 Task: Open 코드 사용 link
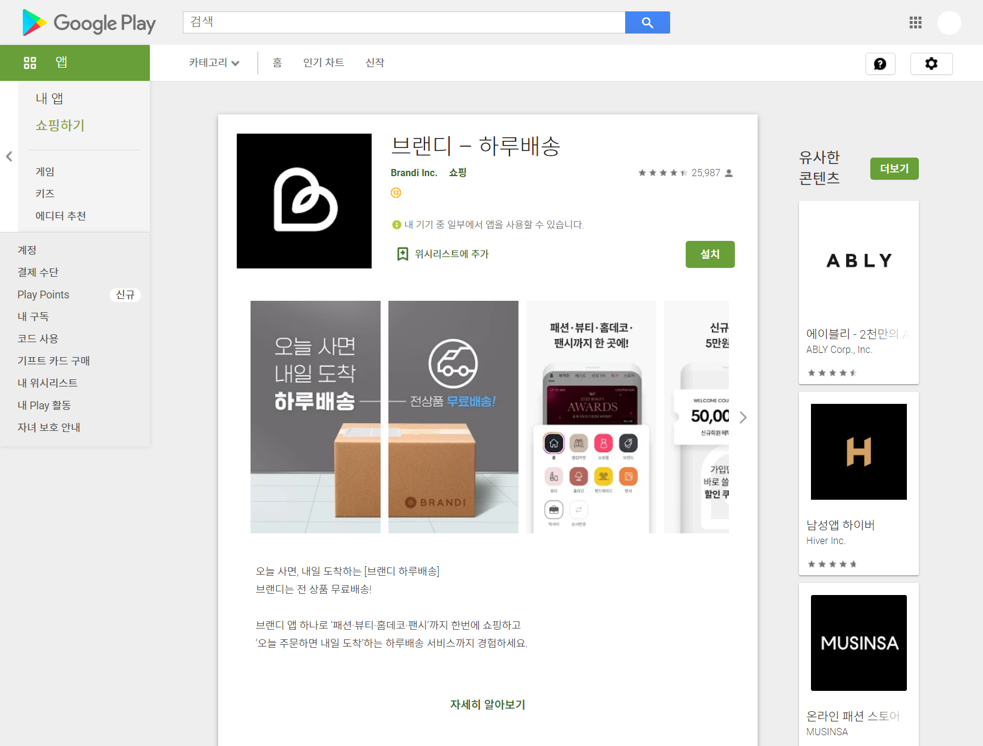[x=38, y=339]
